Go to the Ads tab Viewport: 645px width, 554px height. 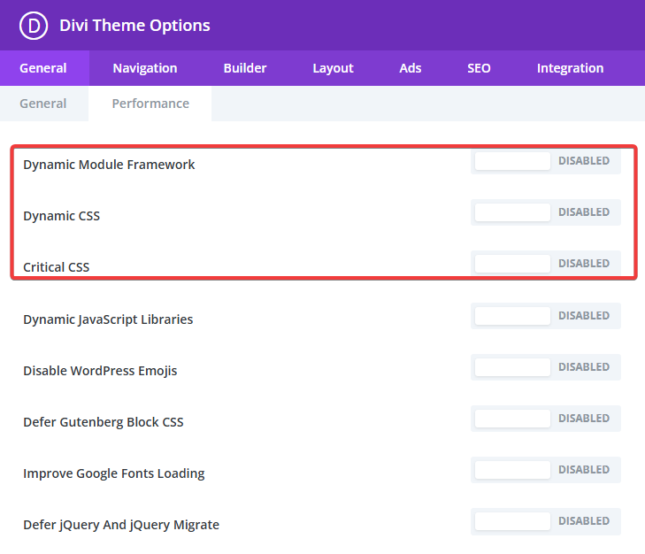(x=411, y=68)
